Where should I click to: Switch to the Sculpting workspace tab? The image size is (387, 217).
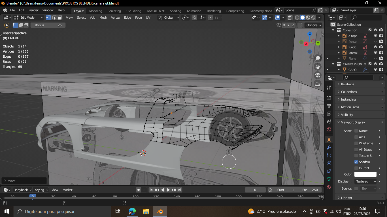click(114, 11)
